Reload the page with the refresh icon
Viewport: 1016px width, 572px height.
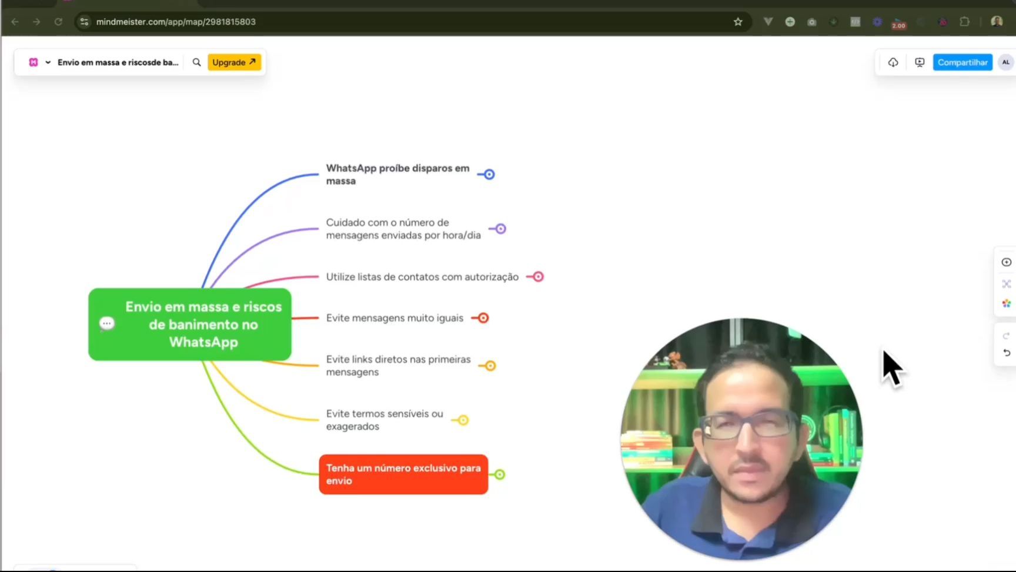pyautogui.click(x=58, y=22)
